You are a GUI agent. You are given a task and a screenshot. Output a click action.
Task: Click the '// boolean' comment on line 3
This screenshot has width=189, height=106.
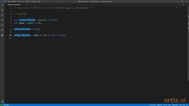(20, 14)
